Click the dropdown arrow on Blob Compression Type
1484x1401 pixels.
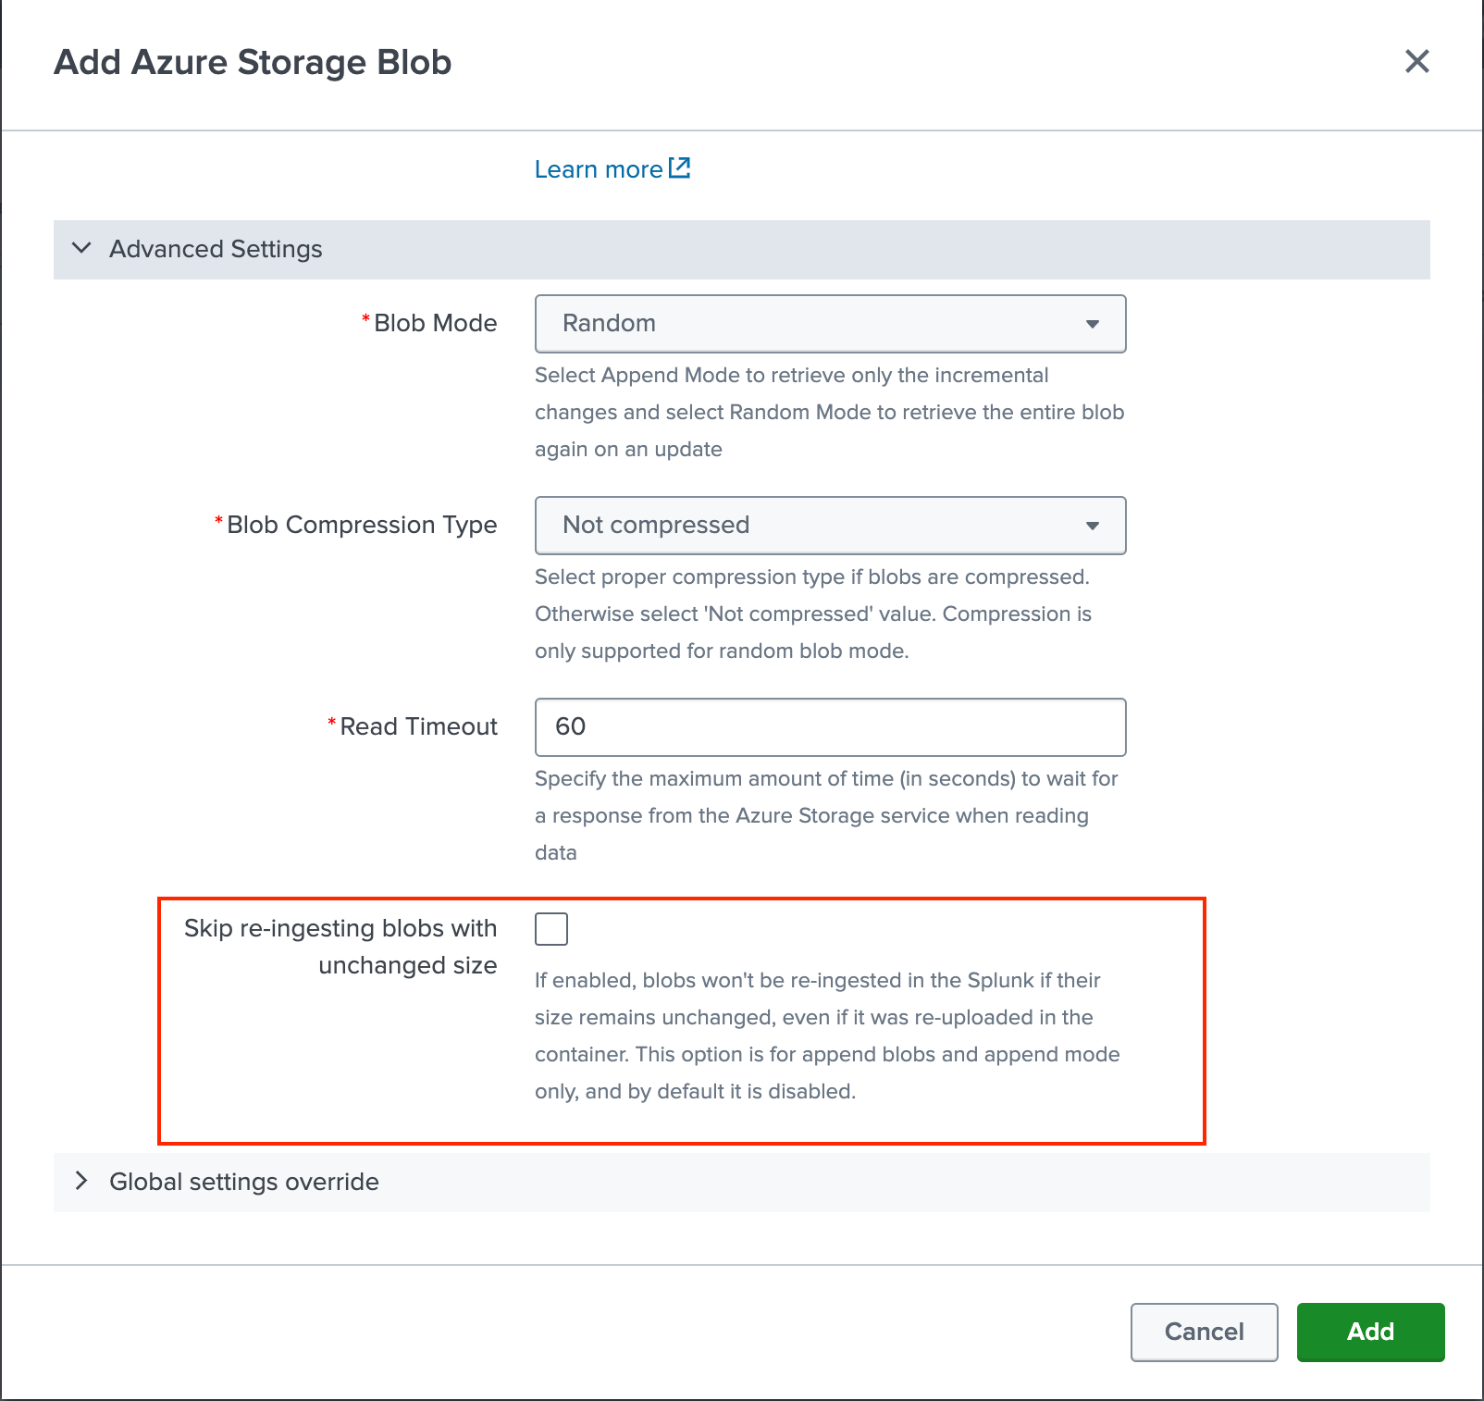(1094, 526)
